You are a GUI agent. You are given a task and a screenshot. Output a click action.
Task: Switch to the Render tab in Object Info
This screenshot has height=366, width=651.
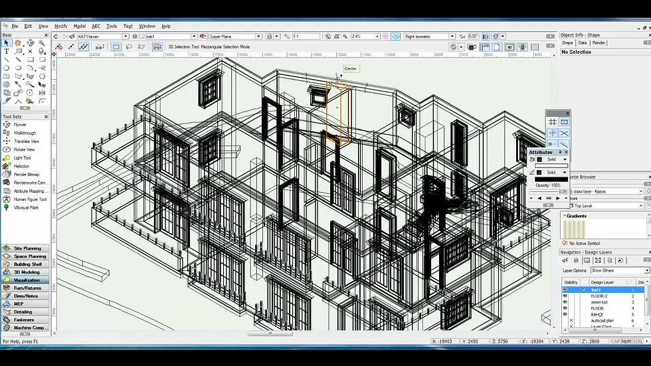pyautogui.click(x=599, y=43)
